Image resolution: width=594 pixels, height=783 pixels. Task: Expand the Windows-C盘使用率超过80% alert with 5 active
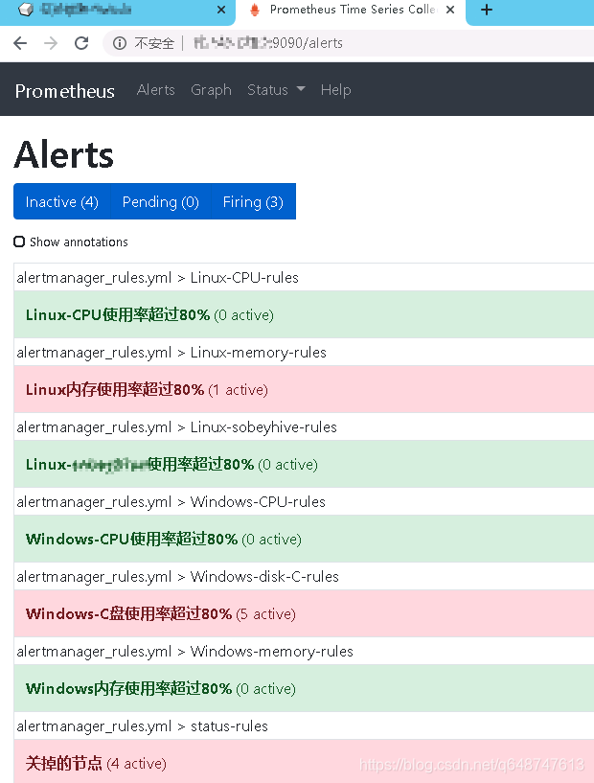tap(304, 613)
